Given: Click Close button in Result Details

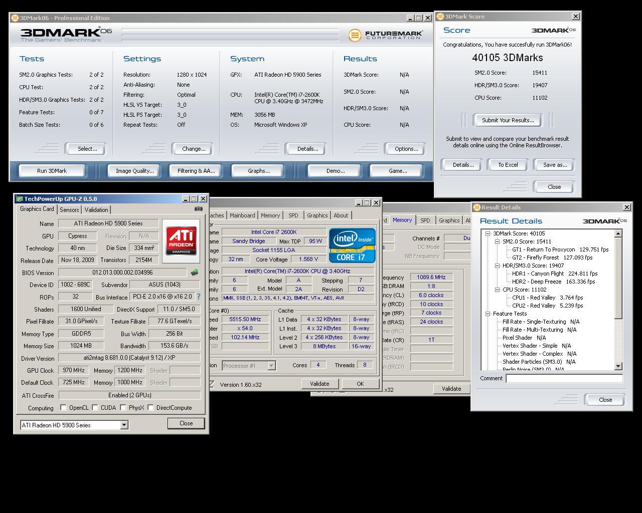Looking at the screenshot, I should tap(605, 400).
